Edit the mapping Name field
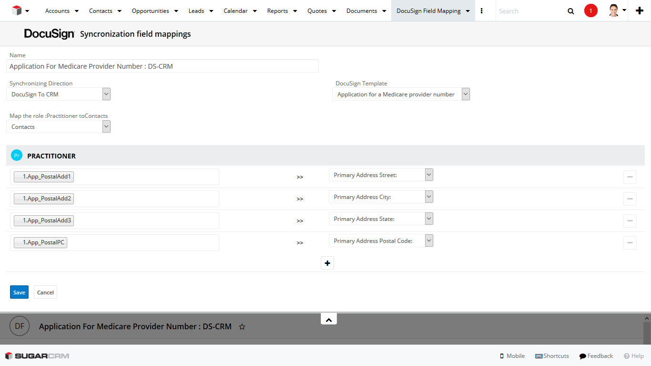Screen dimensions: 651x366 (163, 66)
